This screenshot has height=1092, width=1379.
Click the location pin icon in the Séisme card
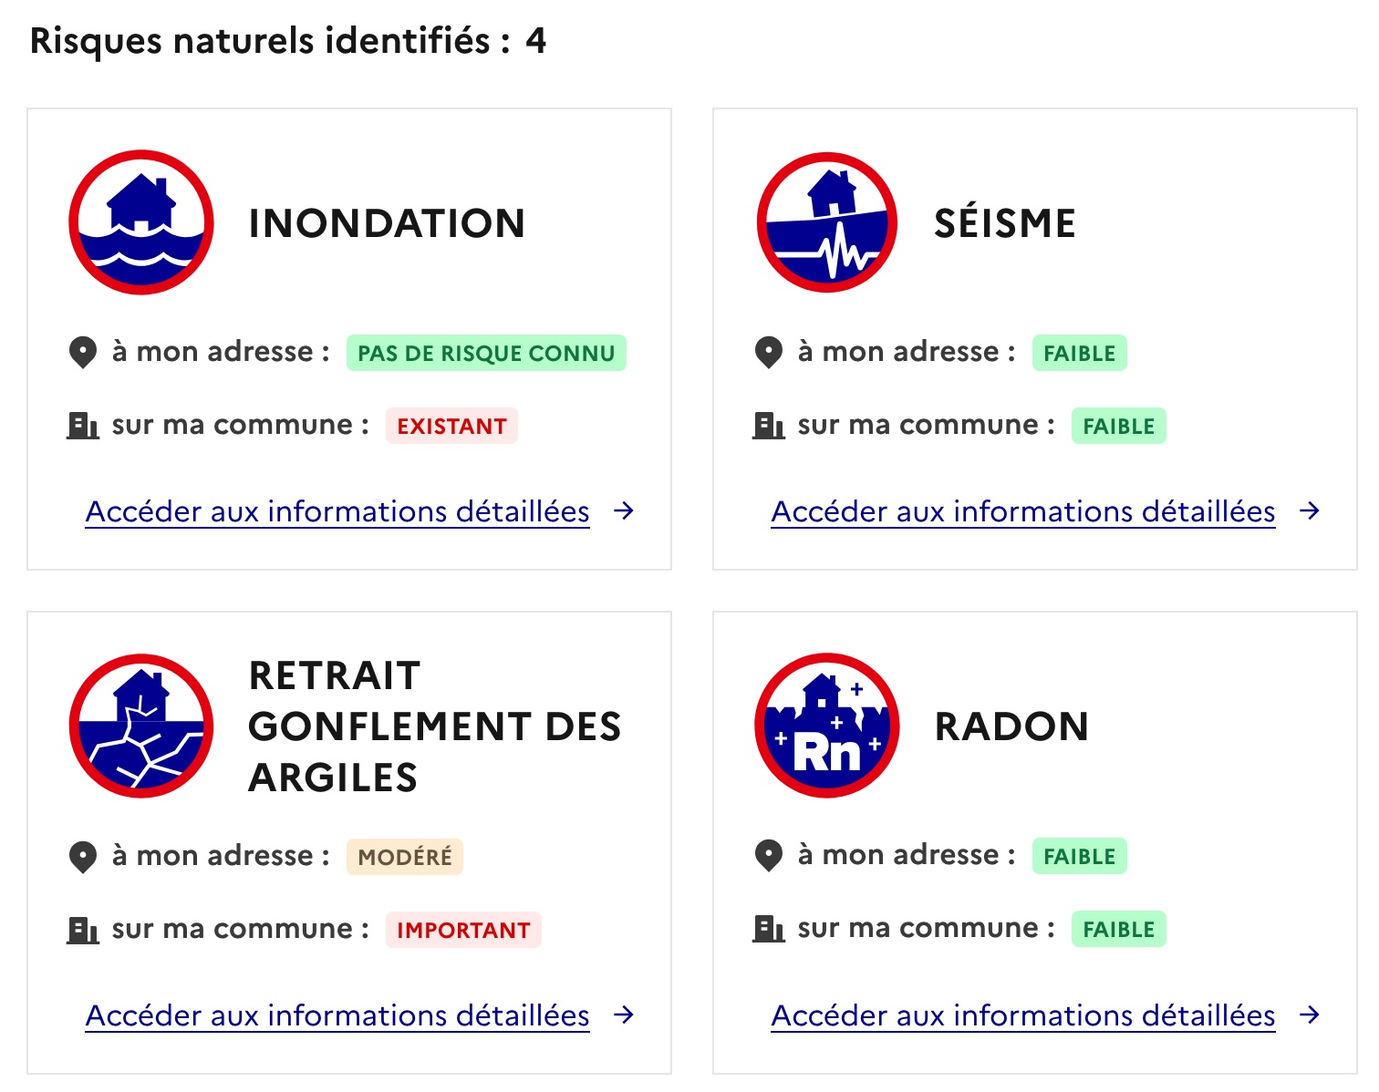769,352
